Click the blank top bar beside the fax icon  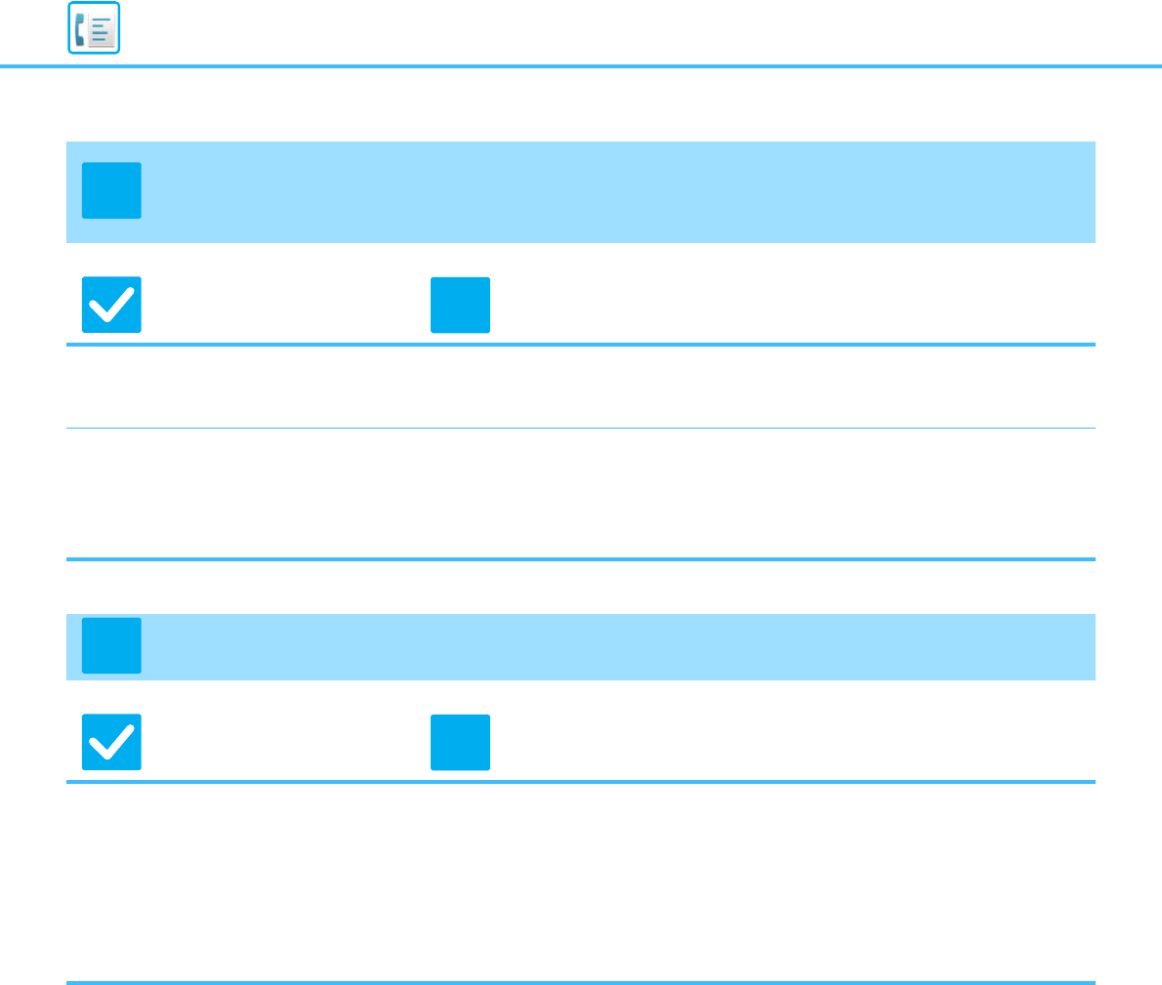pyautogui.click(x=641, y=32)
